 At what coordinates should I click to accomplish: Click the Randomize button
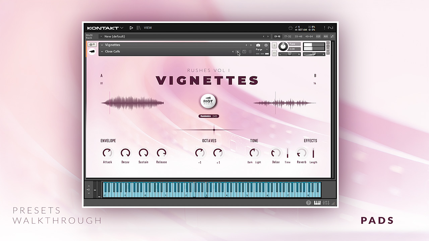[209, 116]
